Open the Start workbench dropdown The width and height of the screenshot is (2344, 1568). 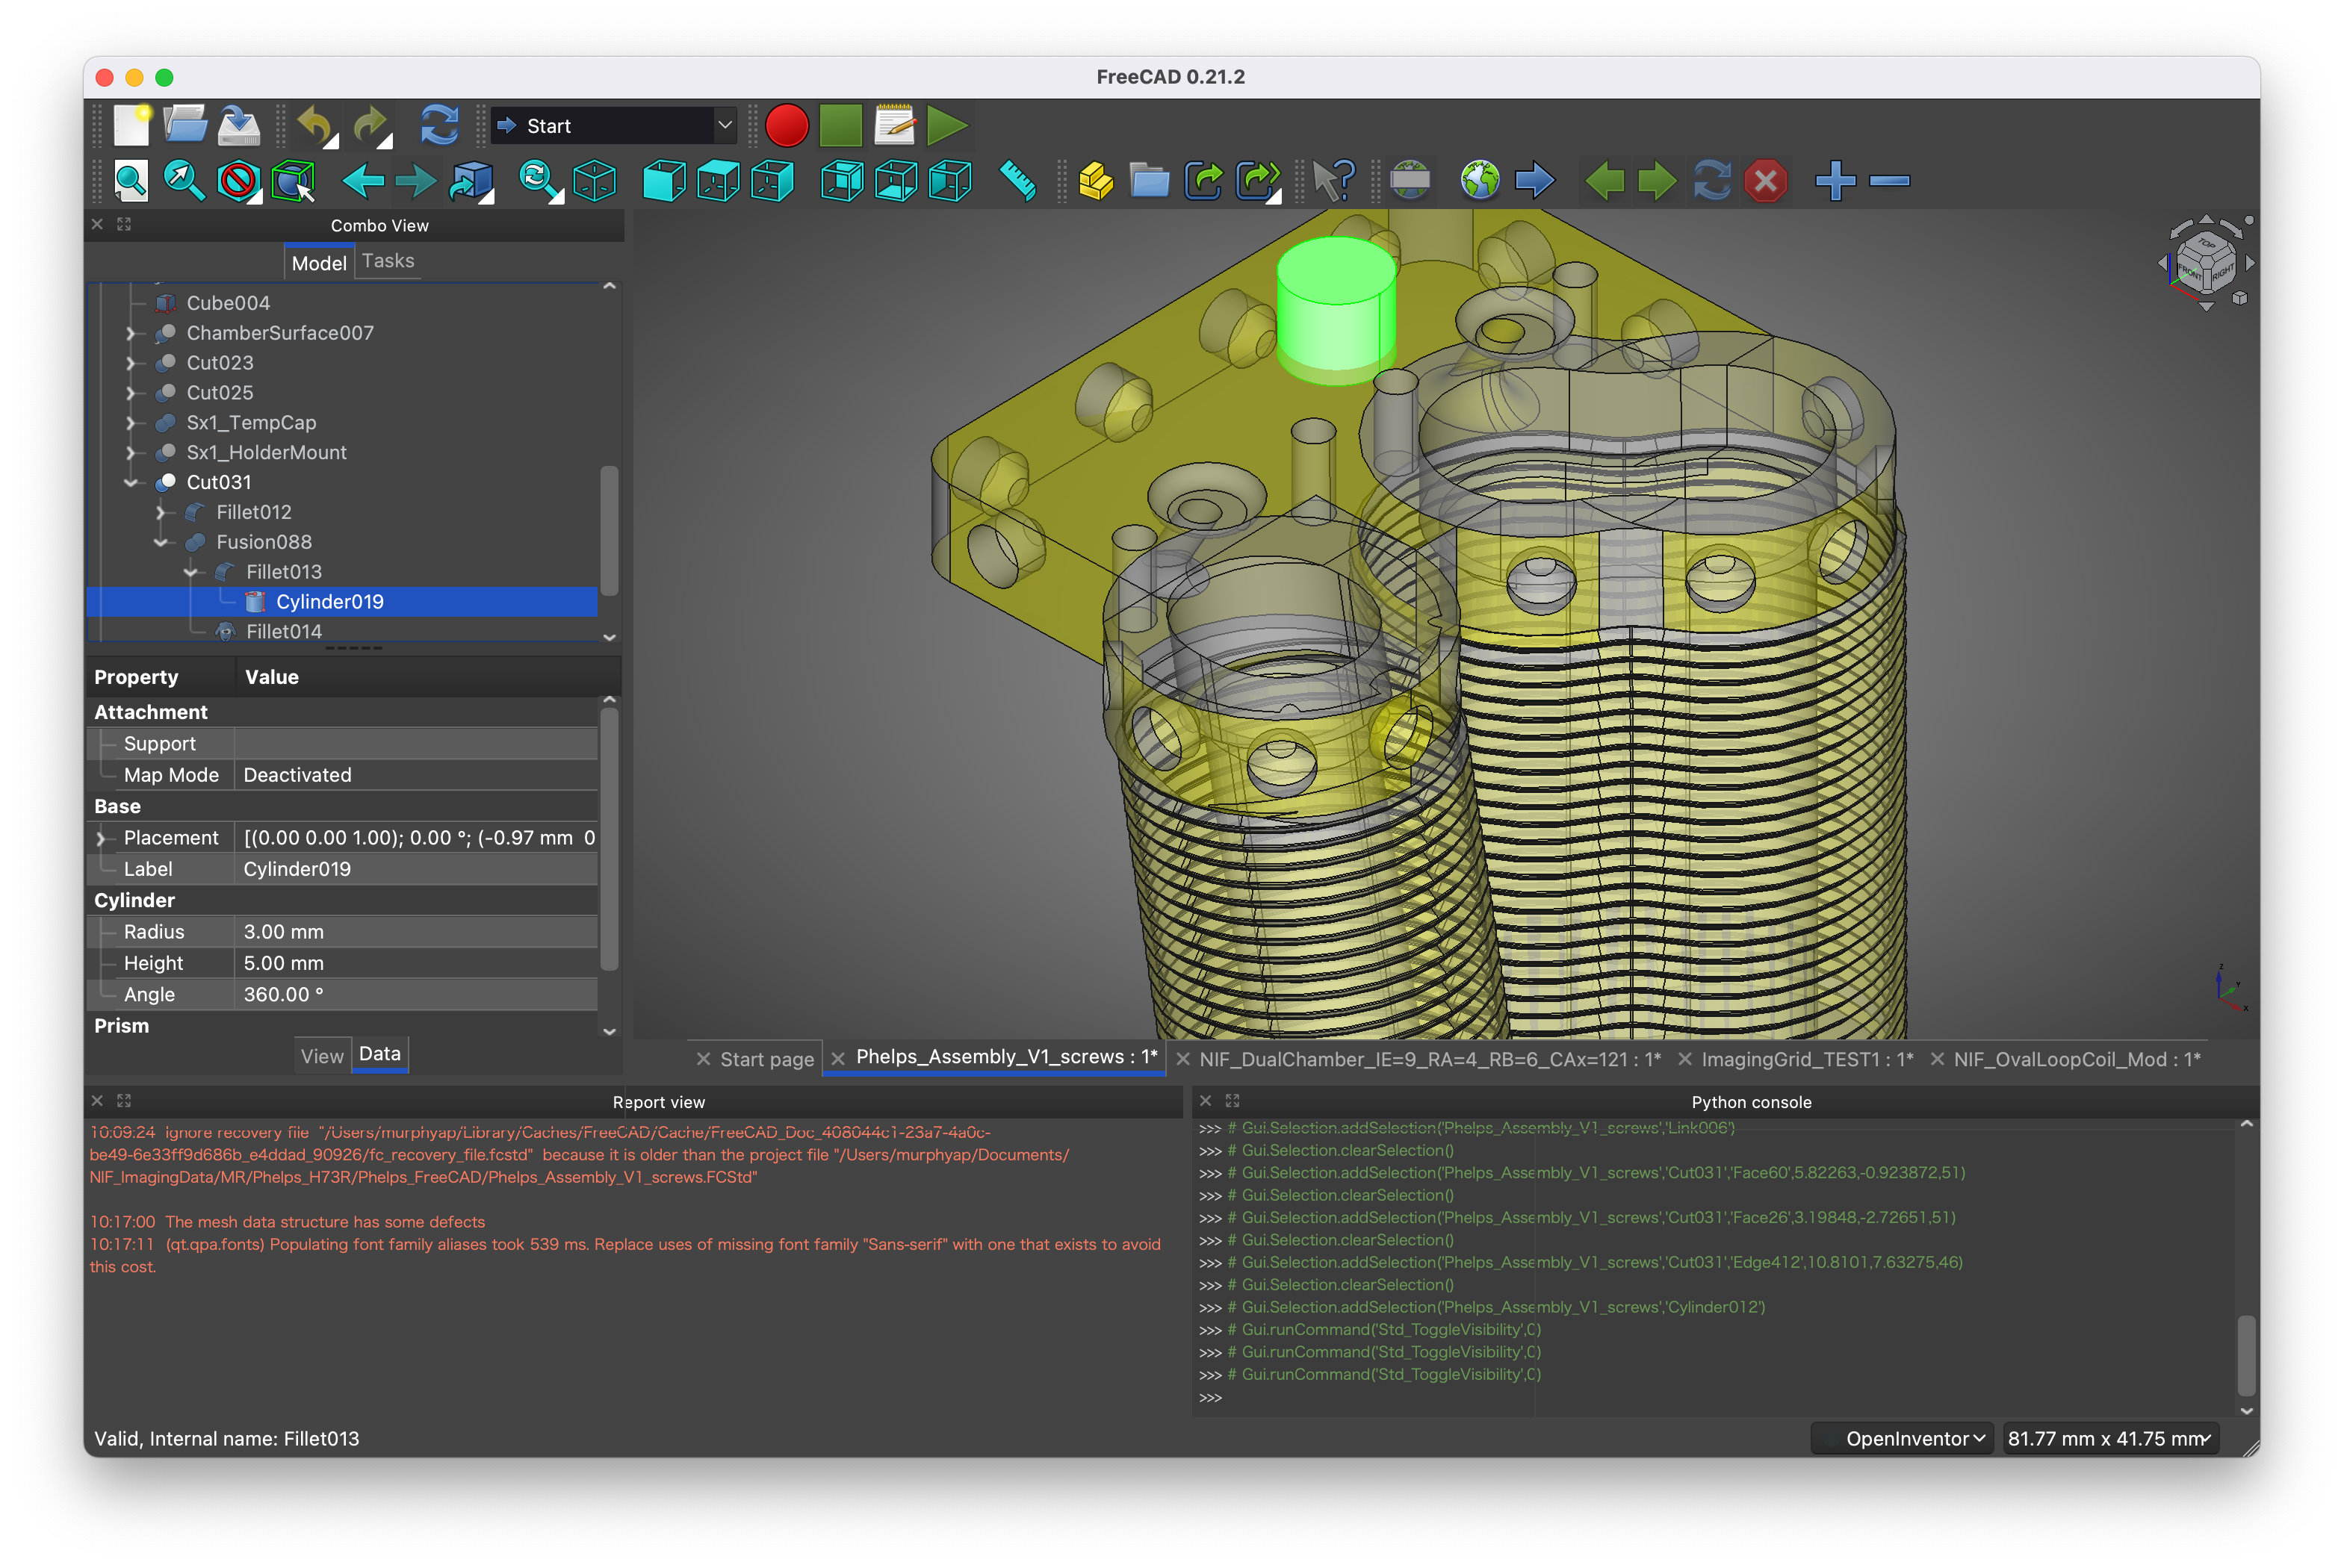click(614, 126)
